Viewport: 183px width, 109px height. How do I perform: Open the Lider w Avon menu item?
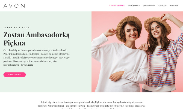click(x=149, y=6)
